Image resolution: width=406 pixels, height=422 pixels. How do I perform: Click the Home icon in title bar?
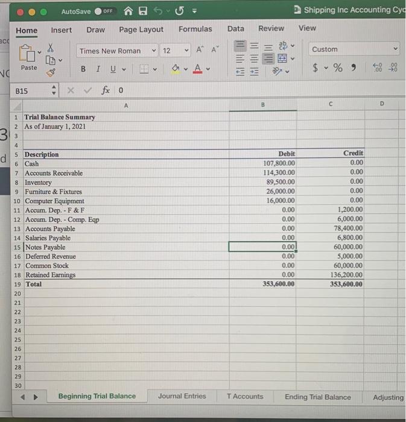pos(128,11)
